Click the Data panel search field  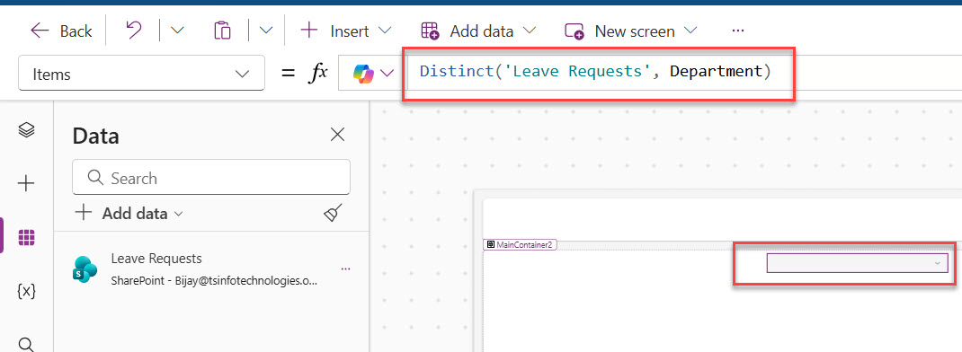pos(211,178)
